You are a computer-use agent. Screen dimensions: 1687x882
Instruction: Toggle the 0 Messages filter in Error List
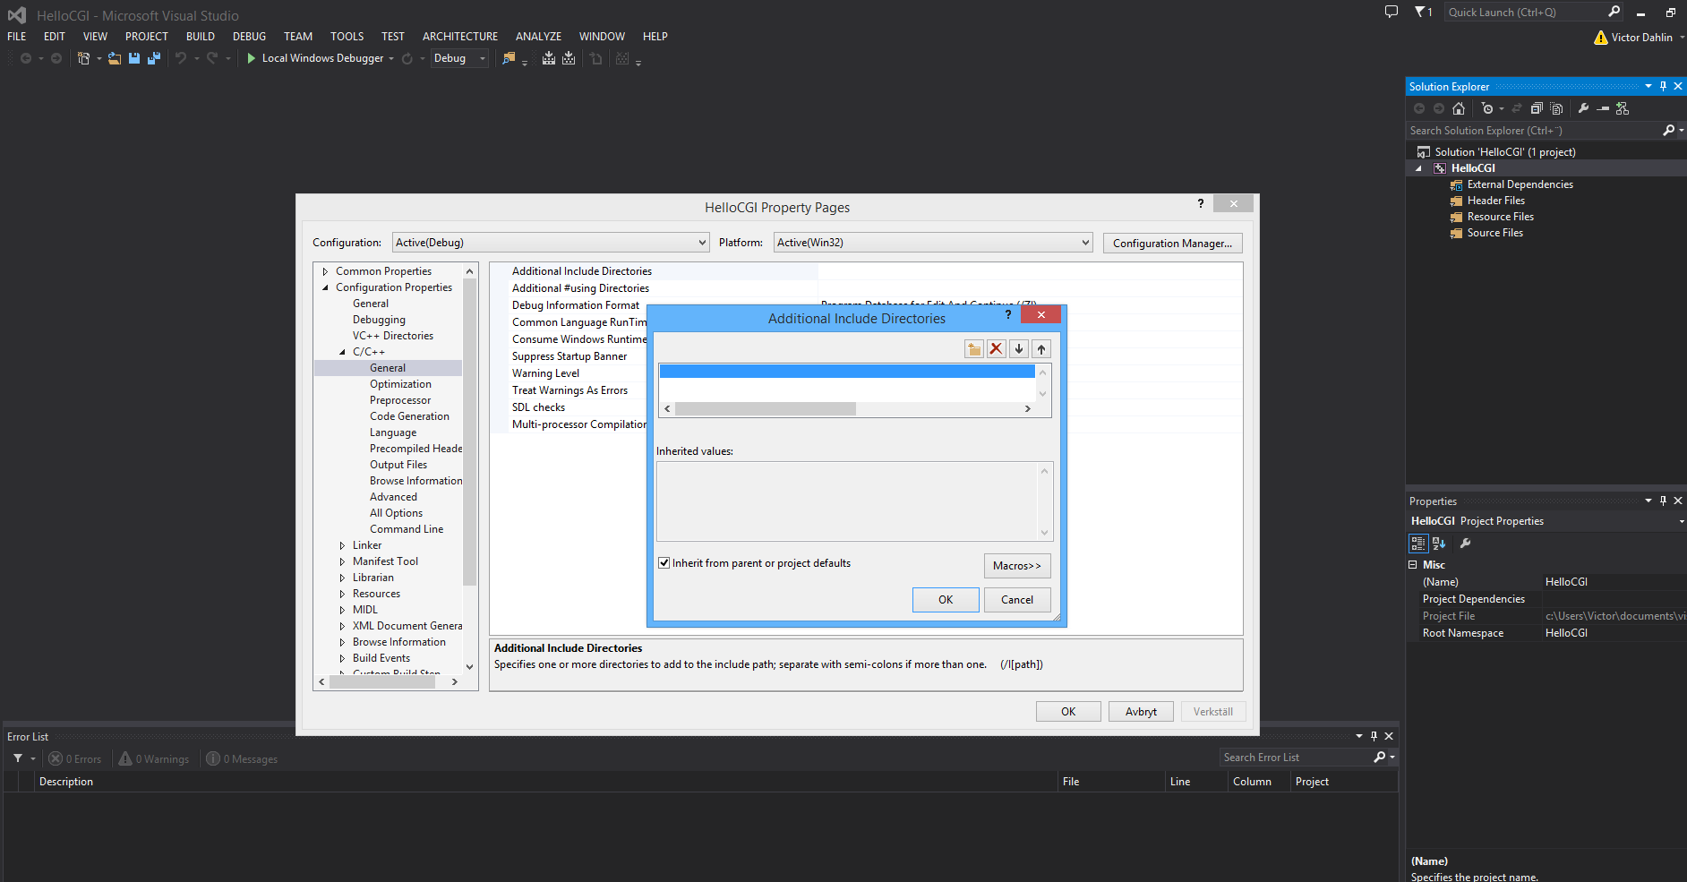pyautogui.click(x=242, y=759)
